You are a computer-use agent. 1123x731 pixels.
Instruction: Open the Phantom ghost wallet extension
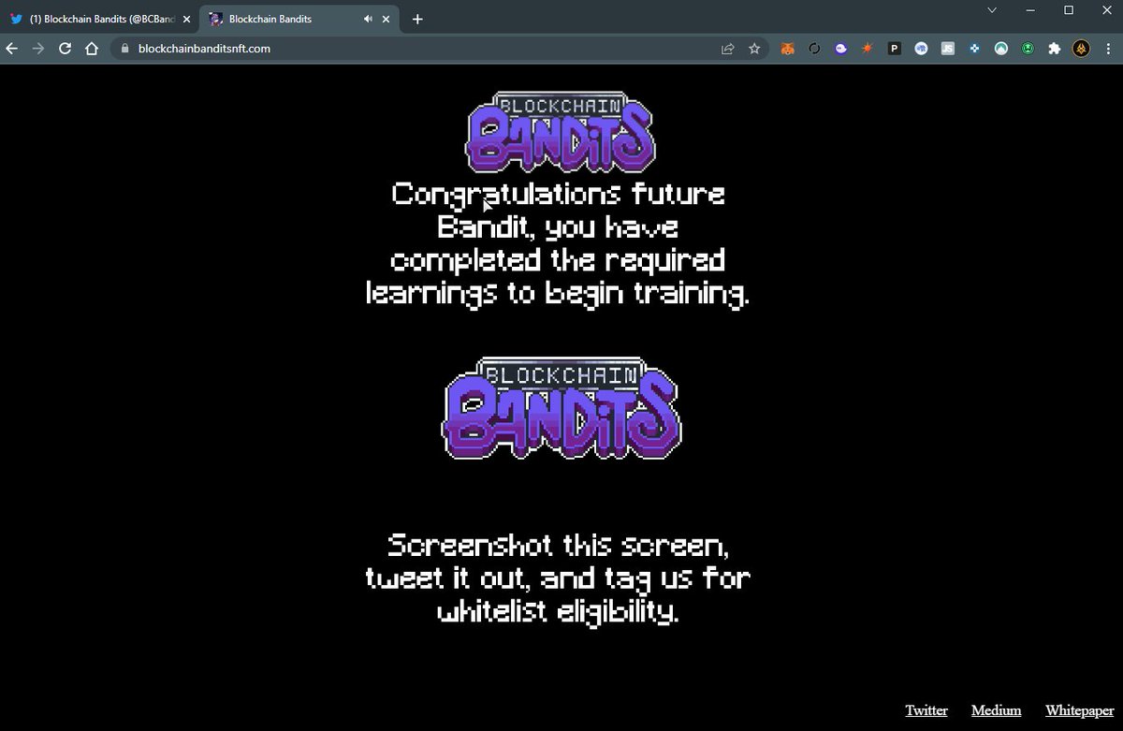point(841,49)
